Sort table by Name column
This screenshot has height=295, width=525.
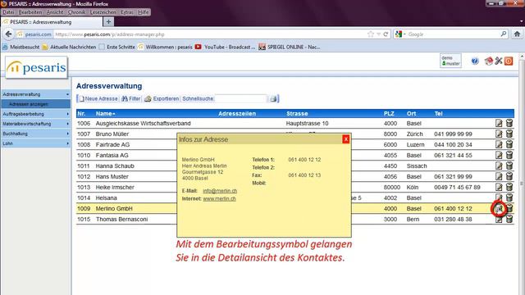tap(105, 114)
